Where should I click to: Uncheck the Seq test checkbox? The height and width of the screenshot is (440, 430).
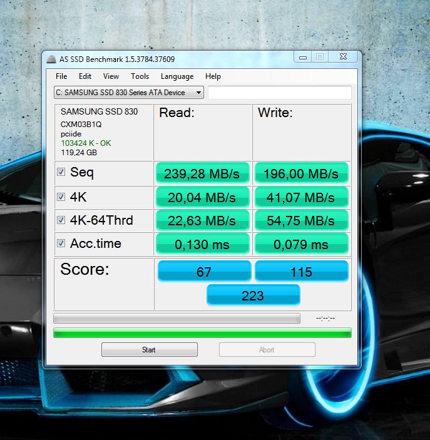[61, 171]
